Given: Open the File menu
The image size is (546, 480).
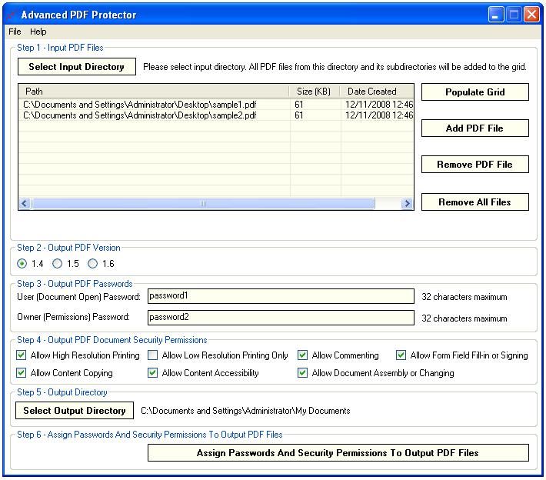Looking at the screenshot, I should pyautogui.click(x=15, y=32).
